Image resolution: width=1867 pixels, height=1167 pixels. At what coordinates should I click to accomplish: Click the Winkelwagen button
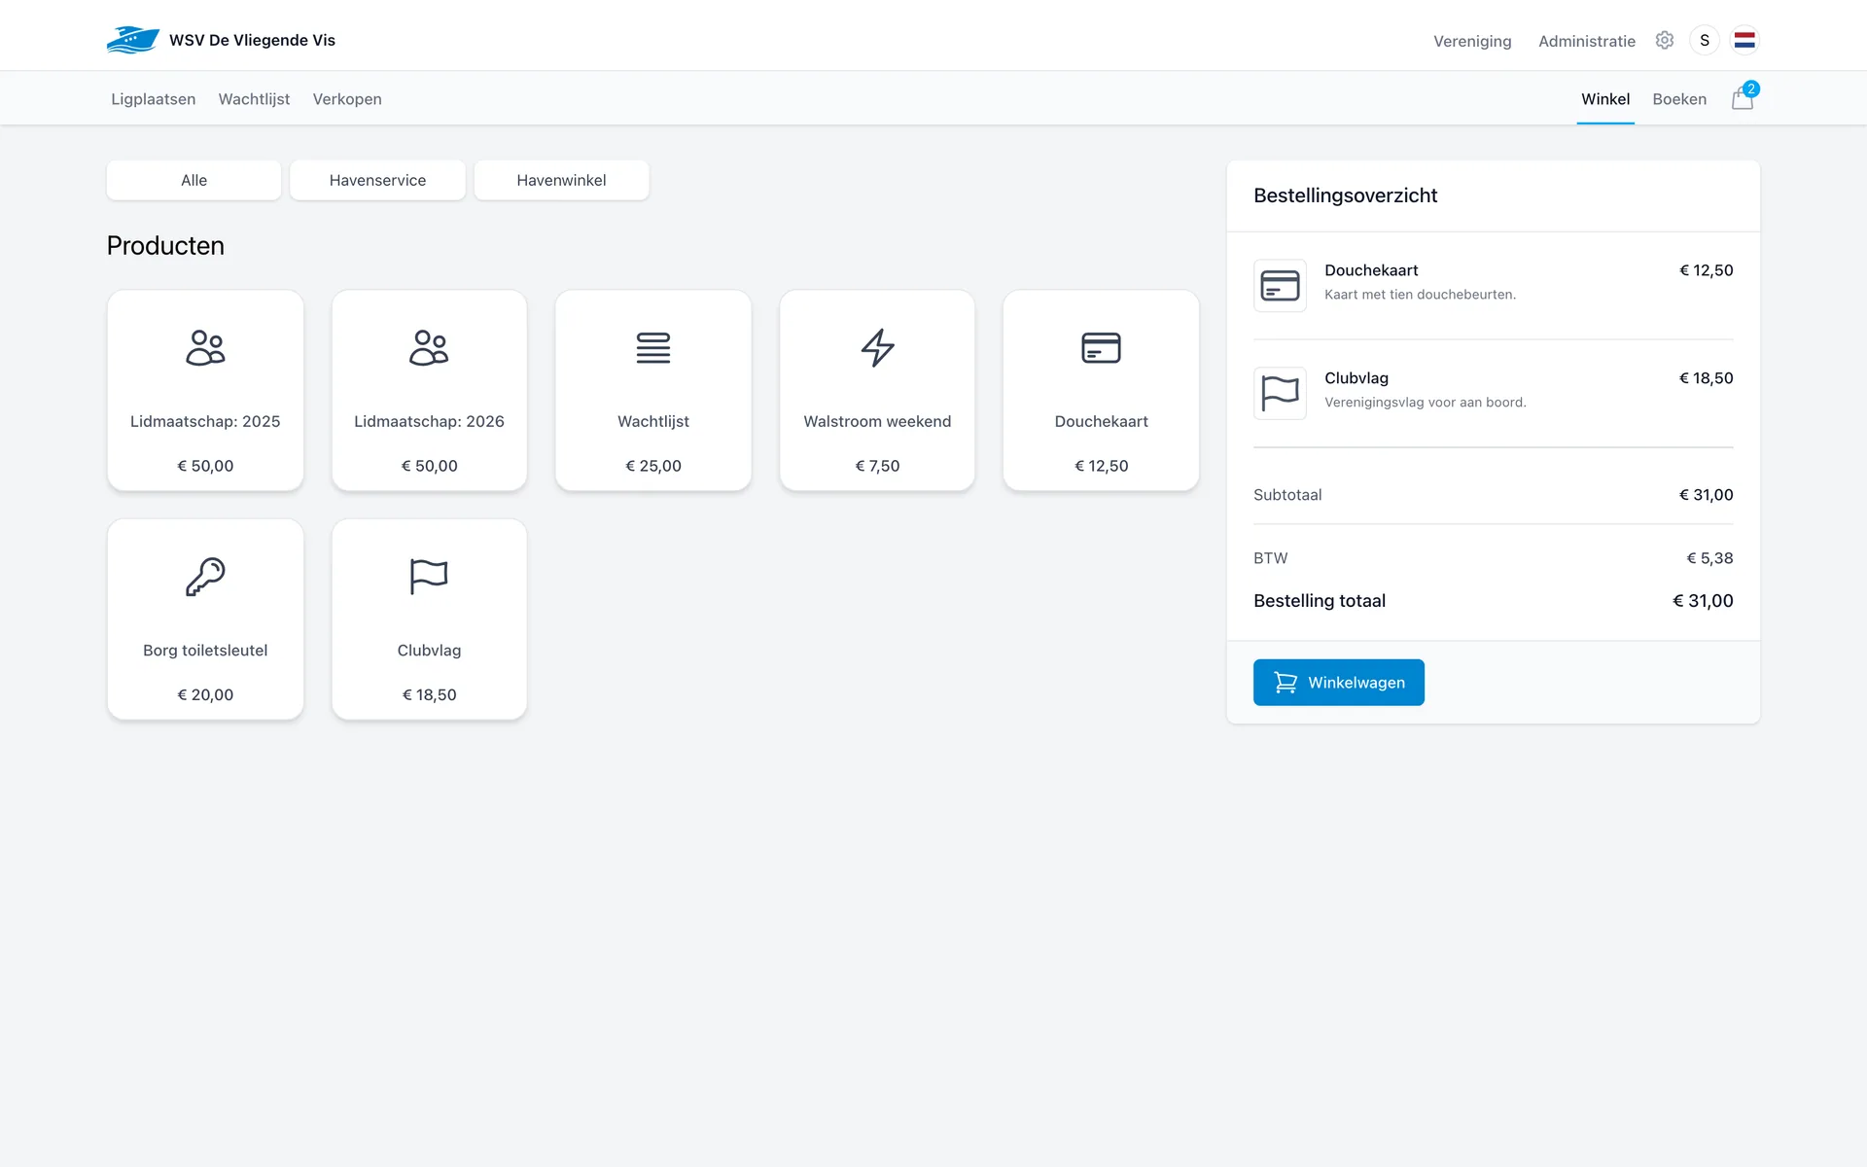tap(1338, 683)
